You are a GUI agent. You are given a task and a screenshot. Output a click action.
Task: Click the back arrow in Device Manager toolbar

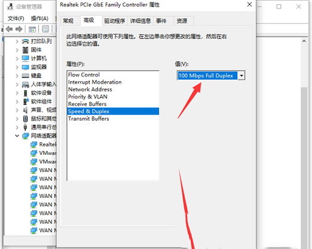pyautogui.click(x=9, y=29)
